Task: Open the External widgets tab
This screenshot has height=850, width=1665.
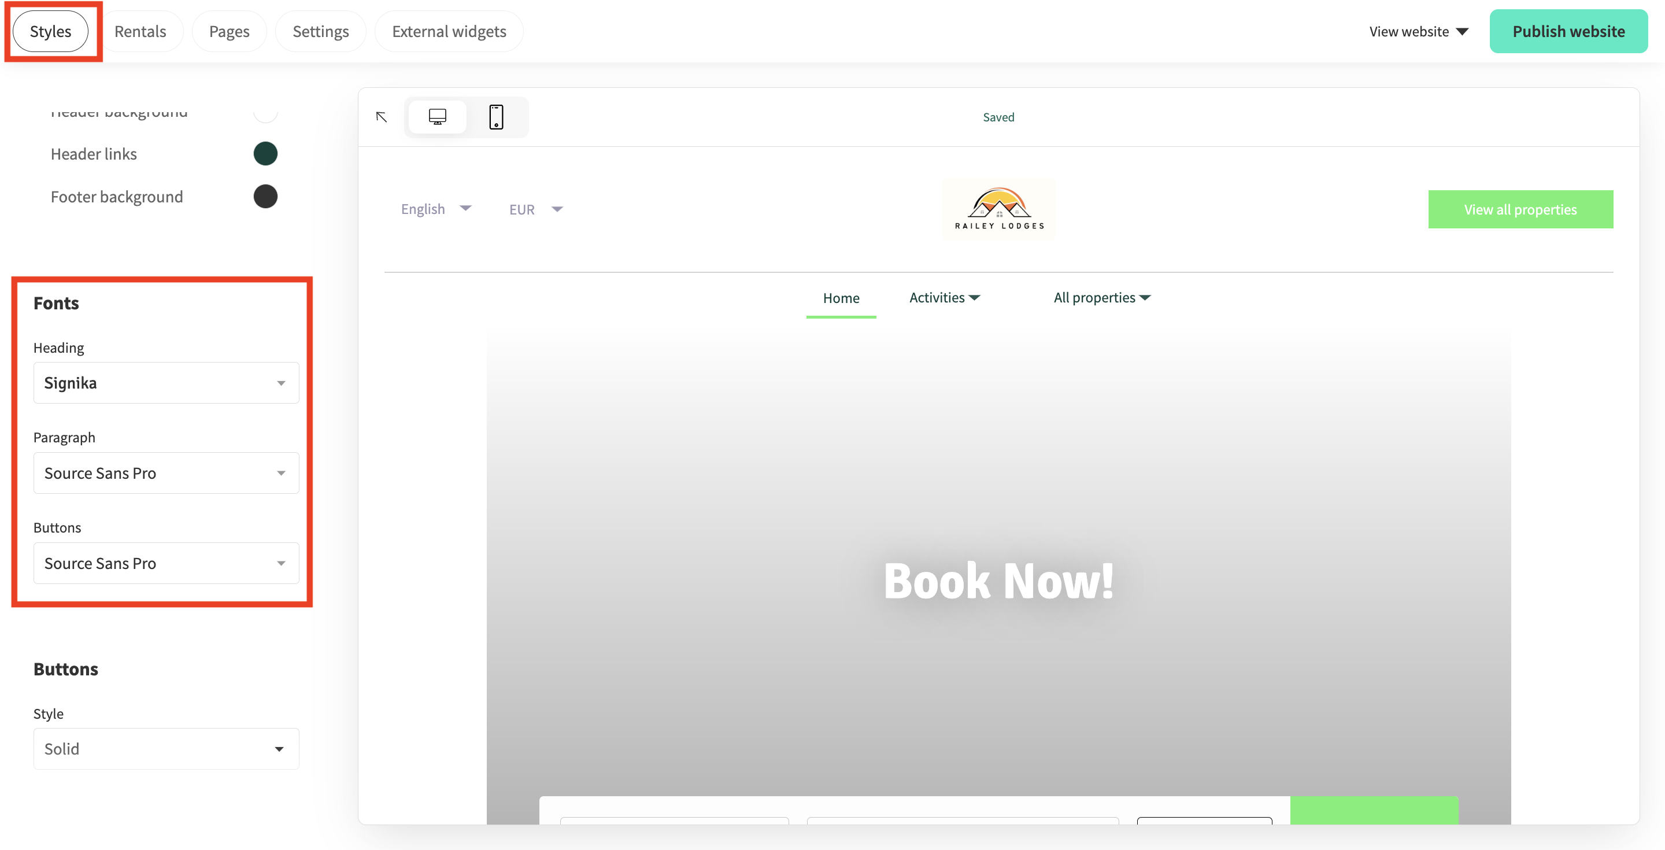Action: (449, 31)
